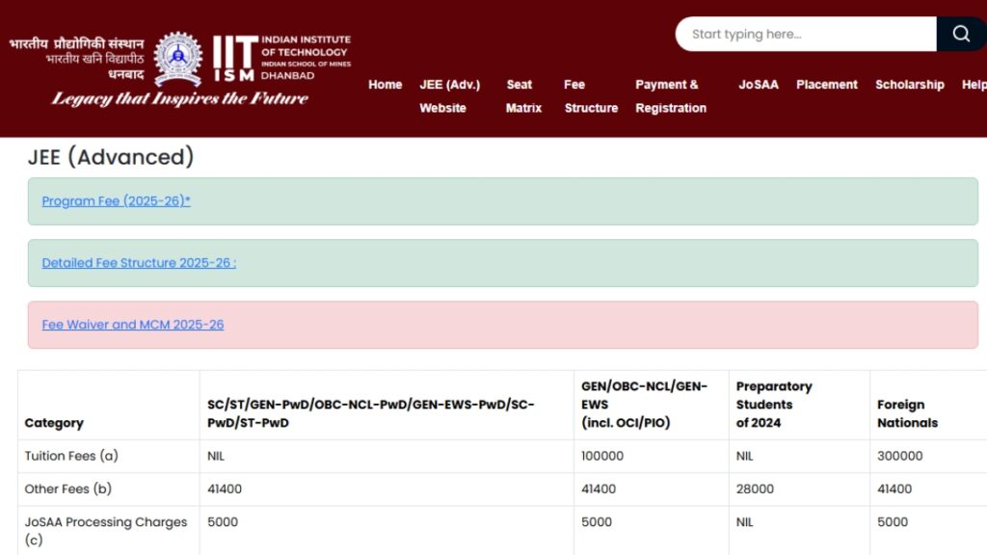
Task: Select the Tuition Fees row header
Action: pos(69,456)
